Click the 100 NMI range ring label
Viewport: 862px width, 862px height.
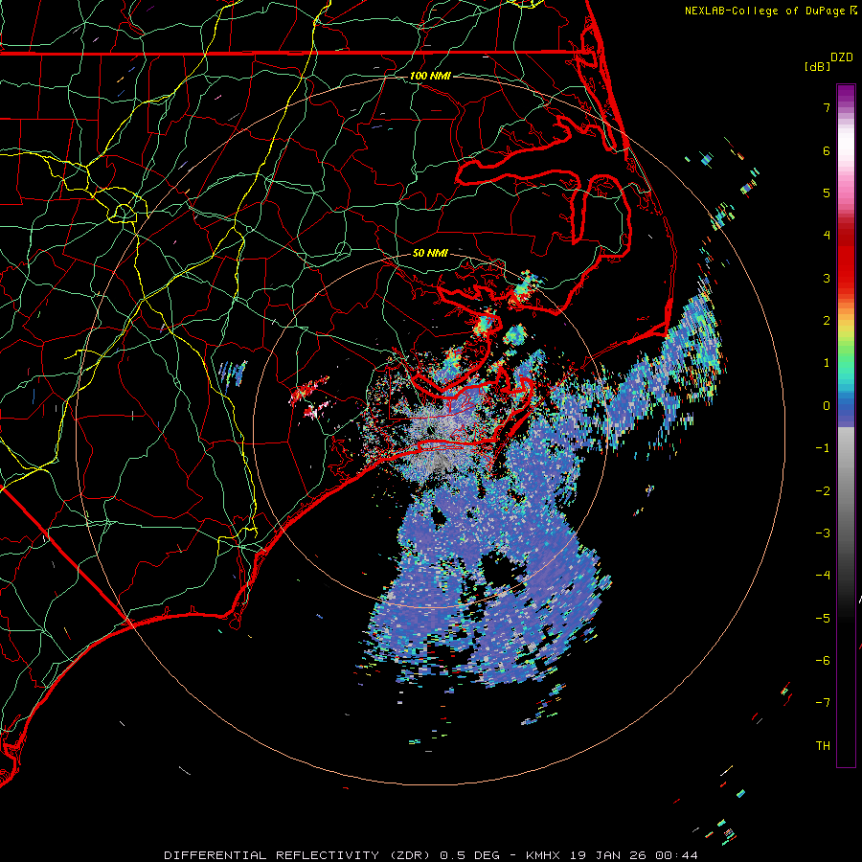point(430,76)
